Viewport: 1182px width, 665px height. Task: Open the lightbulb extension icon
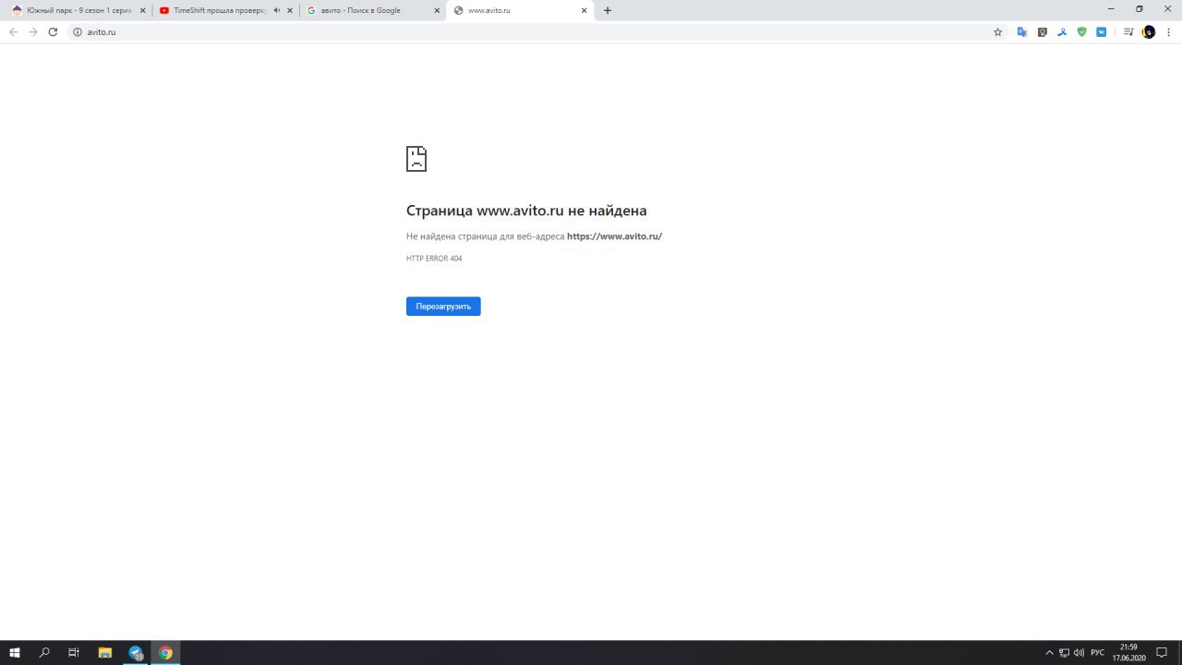[1043, 31]
